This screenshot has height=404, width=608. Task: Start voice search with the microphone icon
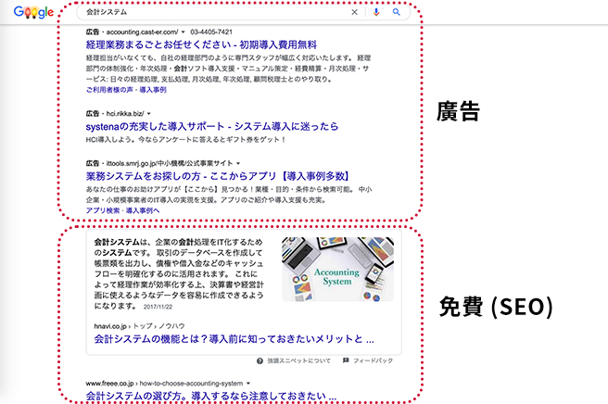(375, 12)
